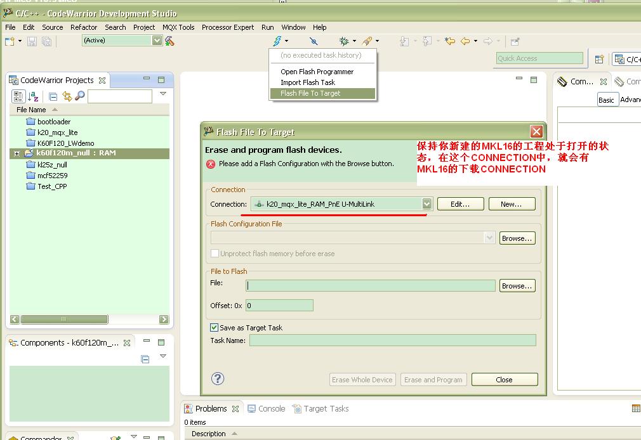Click the Save toolbar icon

point(32,41)
